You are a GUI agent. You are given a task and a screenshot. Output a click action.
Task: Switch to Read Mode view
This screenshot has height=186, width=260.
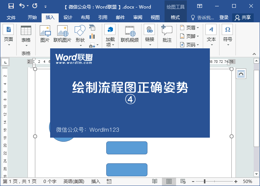coord(155,182)
